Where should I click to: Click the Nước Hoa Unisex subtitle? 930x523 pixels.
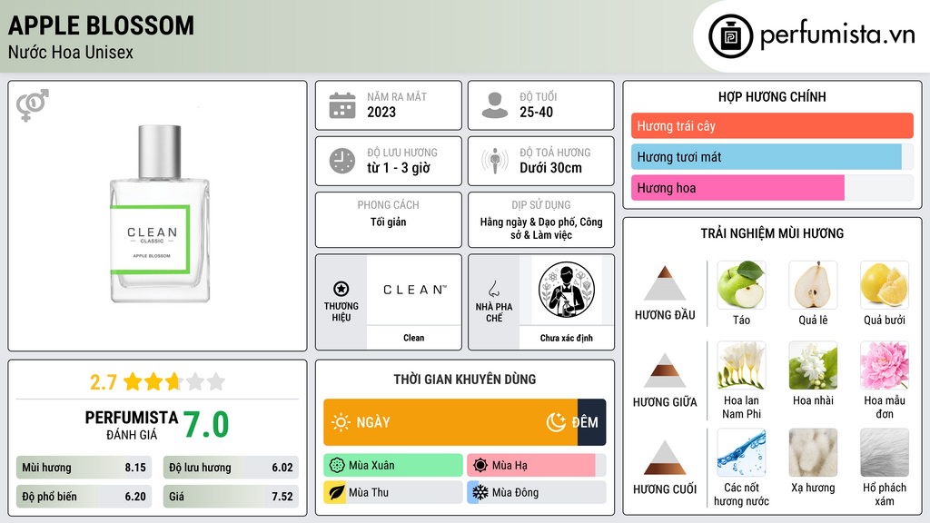pyautogui.click(x=71, y=52)
